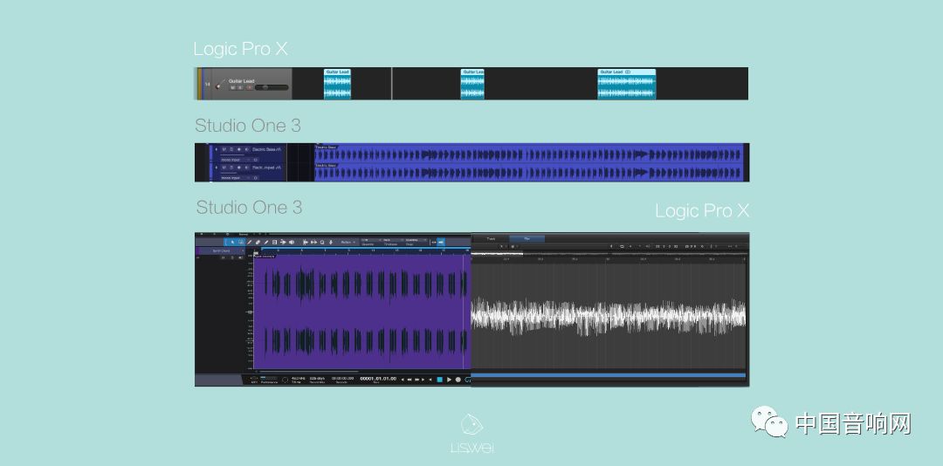The image size is (943, 466).
Task: Click the Fast Forward button in Studio One transport
Action: [x=416, y=380]
